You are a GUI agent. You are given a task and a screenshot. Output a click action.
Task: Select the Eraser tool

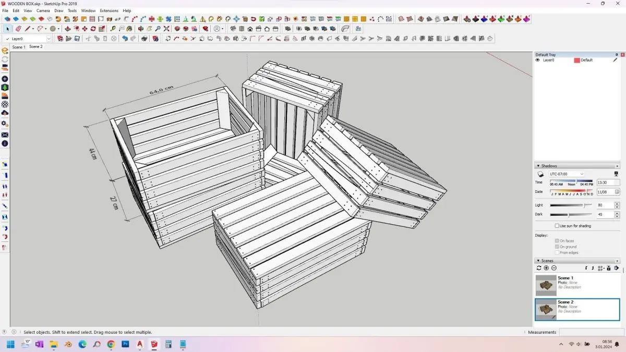tap(18, 29)
